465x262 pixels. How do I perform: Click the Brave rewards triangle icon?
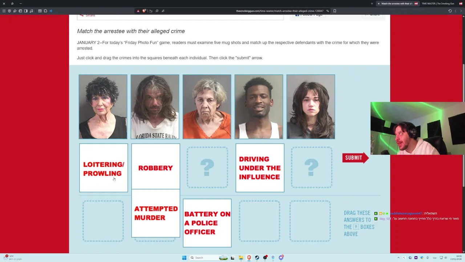pyautogui.click(x=138, y=11)
